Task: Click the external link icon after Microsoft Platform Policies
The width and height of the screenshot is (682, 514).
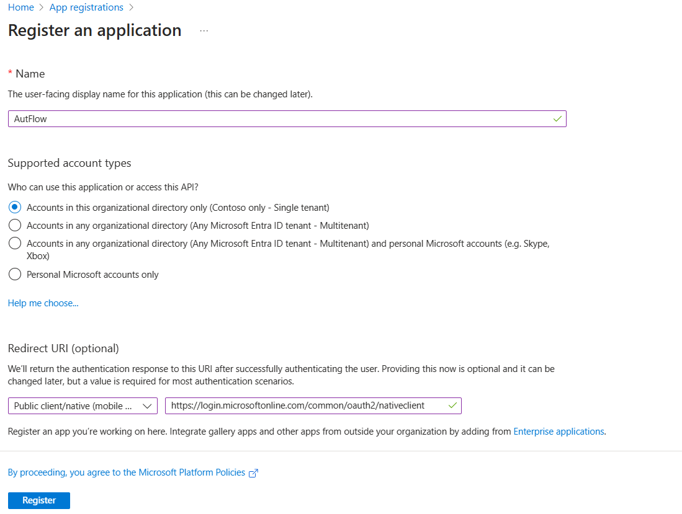Action: pyautogui.click(x=253, y=472)
